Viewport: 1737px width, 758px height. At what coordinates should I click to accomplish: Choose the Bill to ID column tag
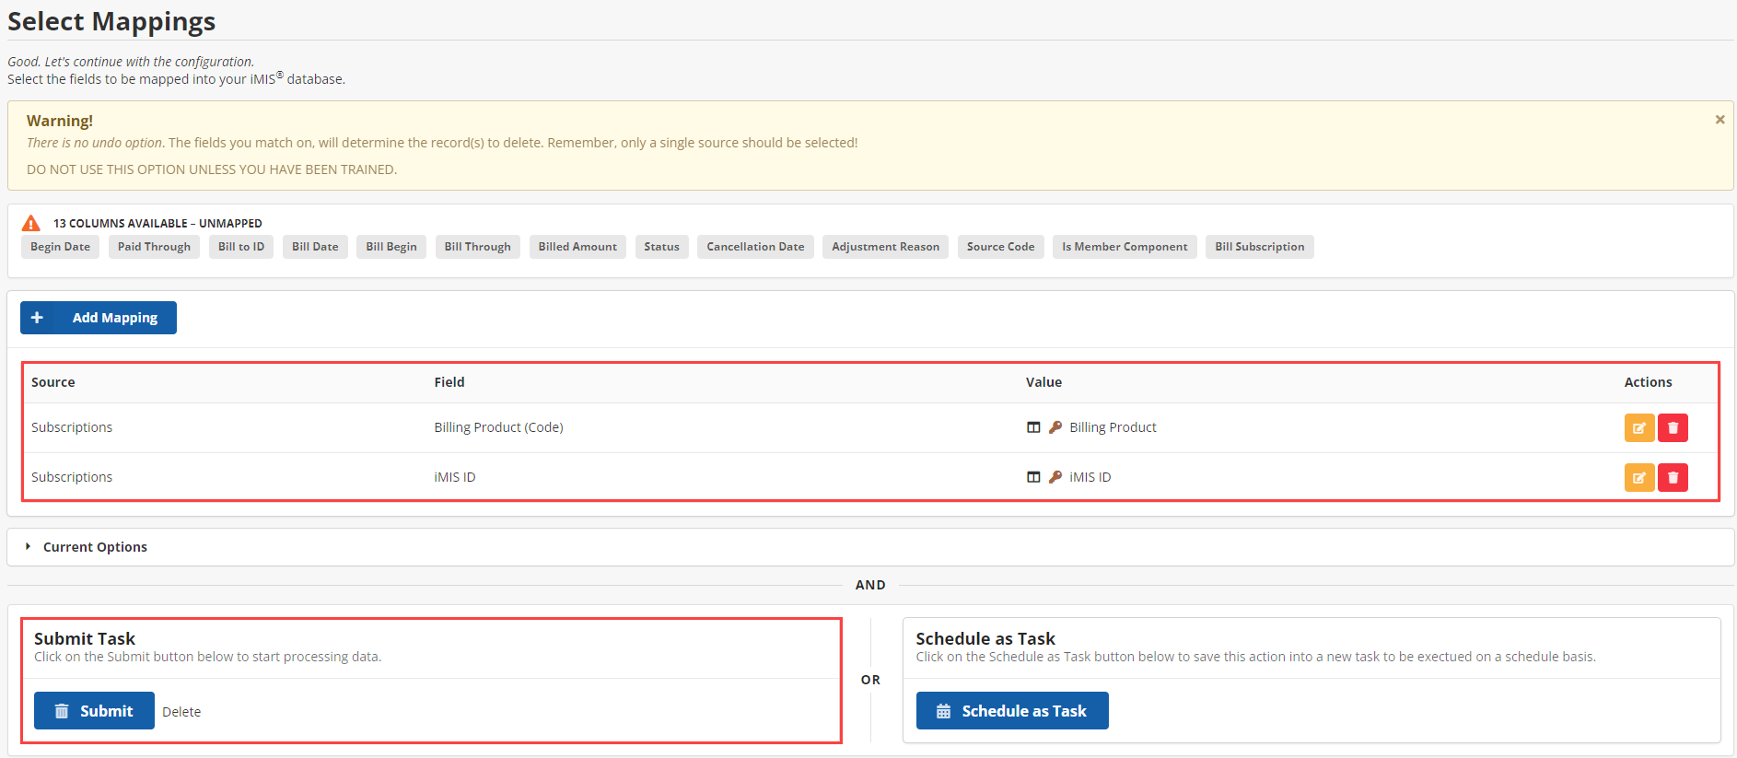(241, 247)
